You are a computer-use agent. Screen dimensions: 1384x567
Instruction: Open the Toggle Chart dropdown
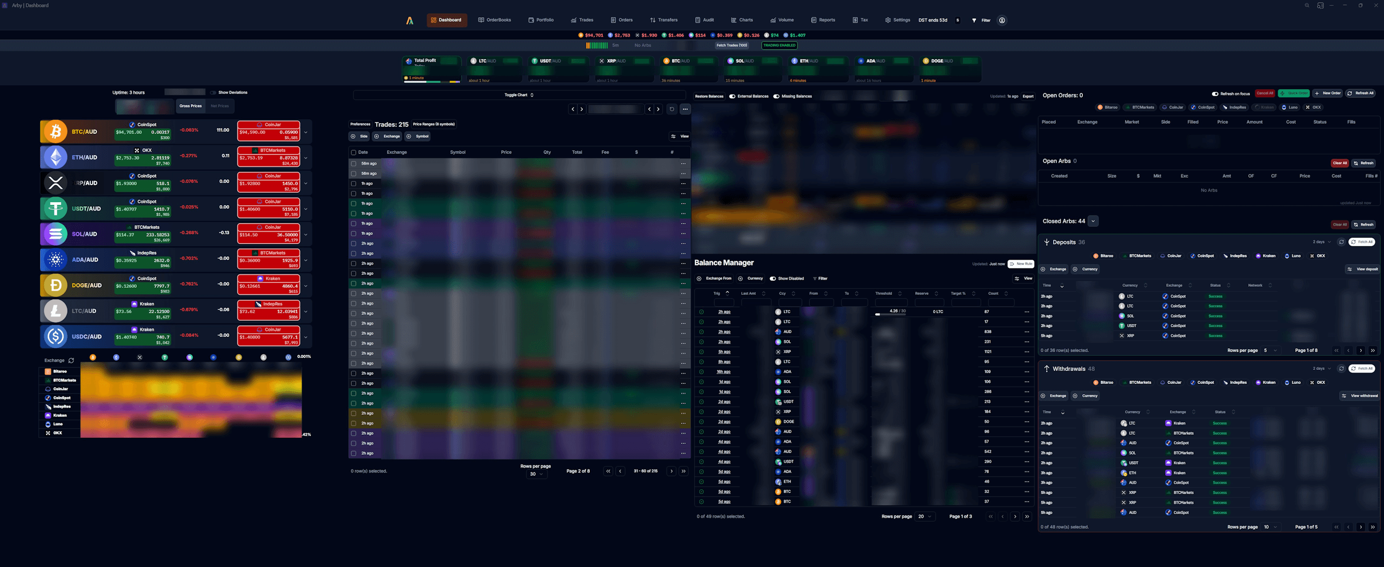[519, 94]
